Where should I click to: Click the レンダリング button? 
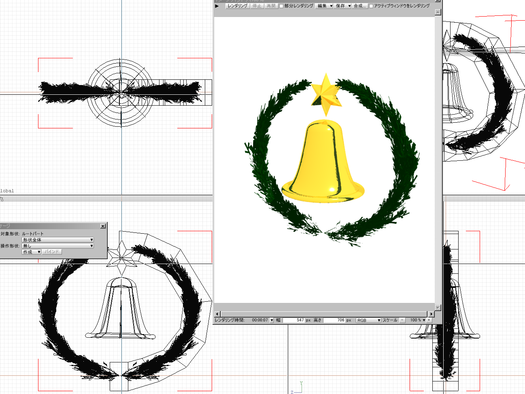(237, 6)
